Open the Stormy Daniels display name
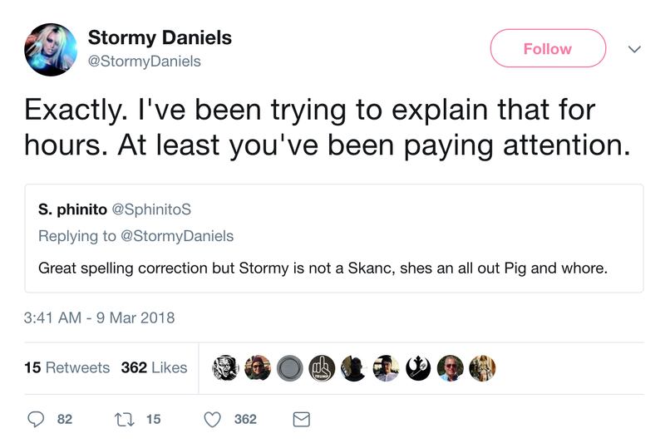Image resolution: width=665 pixels, height=448 pixels. click(x=160, y=37)
